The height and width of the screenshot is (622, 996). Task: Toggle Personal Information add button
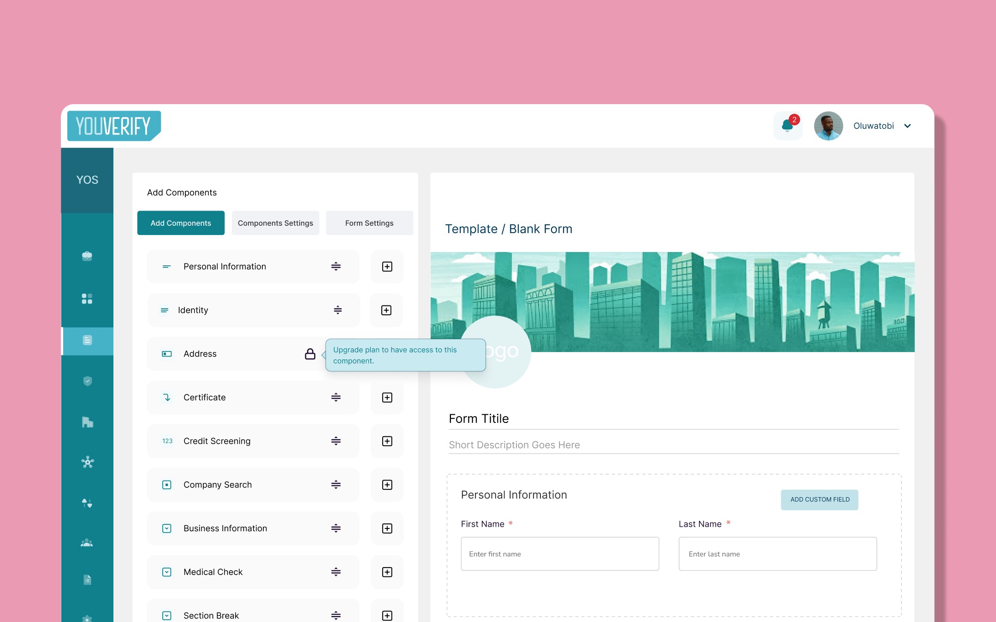tap(387, 267)
